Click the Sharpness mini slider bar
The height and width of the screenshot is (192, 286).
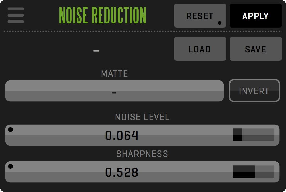(x=253, y=172)
